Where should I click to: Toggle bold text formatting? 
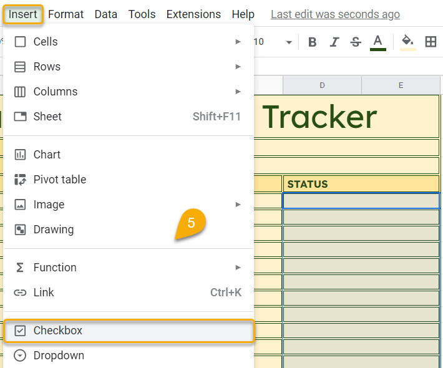[x=312, y=42]
